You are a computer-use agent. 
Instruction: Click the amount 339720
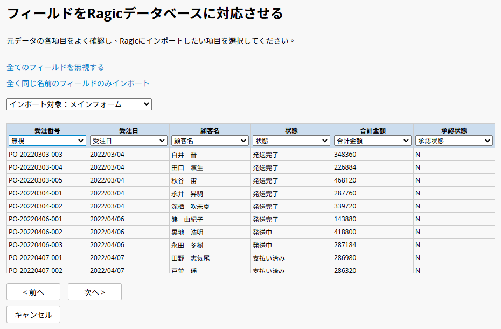[x=345, y=206]
